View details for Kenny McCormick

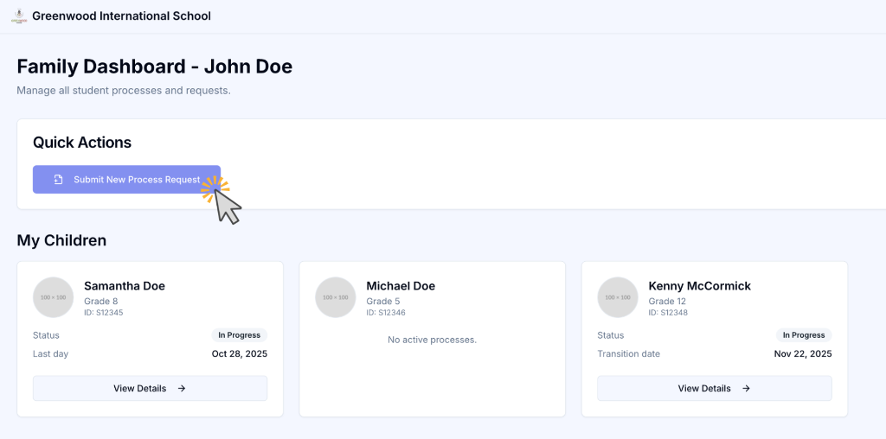[x=714, y=389]
